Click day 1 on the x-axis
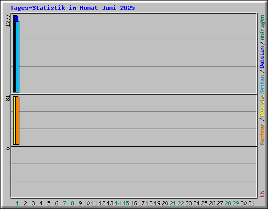The image size is (268, 209). tap(17, 203)
